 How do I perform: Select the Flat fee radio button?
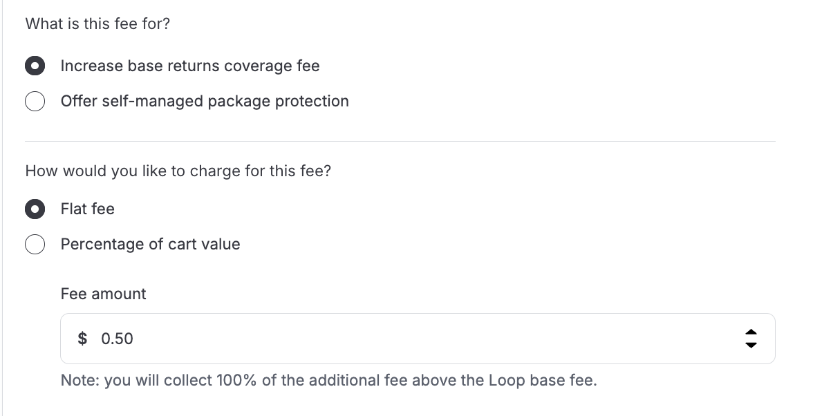click(35, 209)
